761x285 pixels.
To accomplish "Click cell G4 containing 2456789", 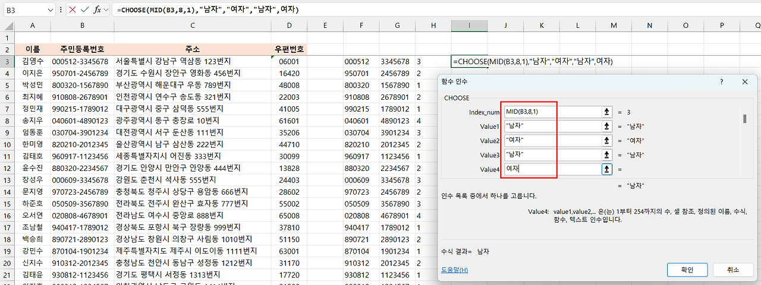I will click(397, 74).
